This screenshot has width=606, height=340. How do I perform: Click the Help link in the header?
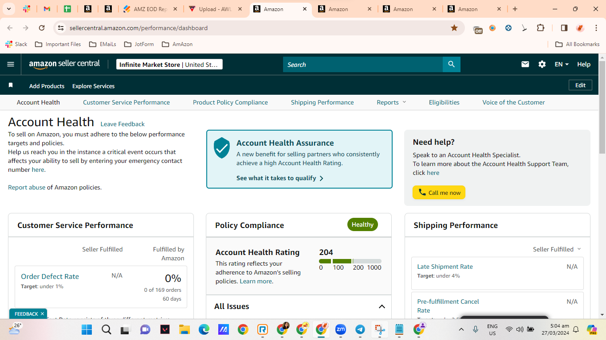click(584, 64)
